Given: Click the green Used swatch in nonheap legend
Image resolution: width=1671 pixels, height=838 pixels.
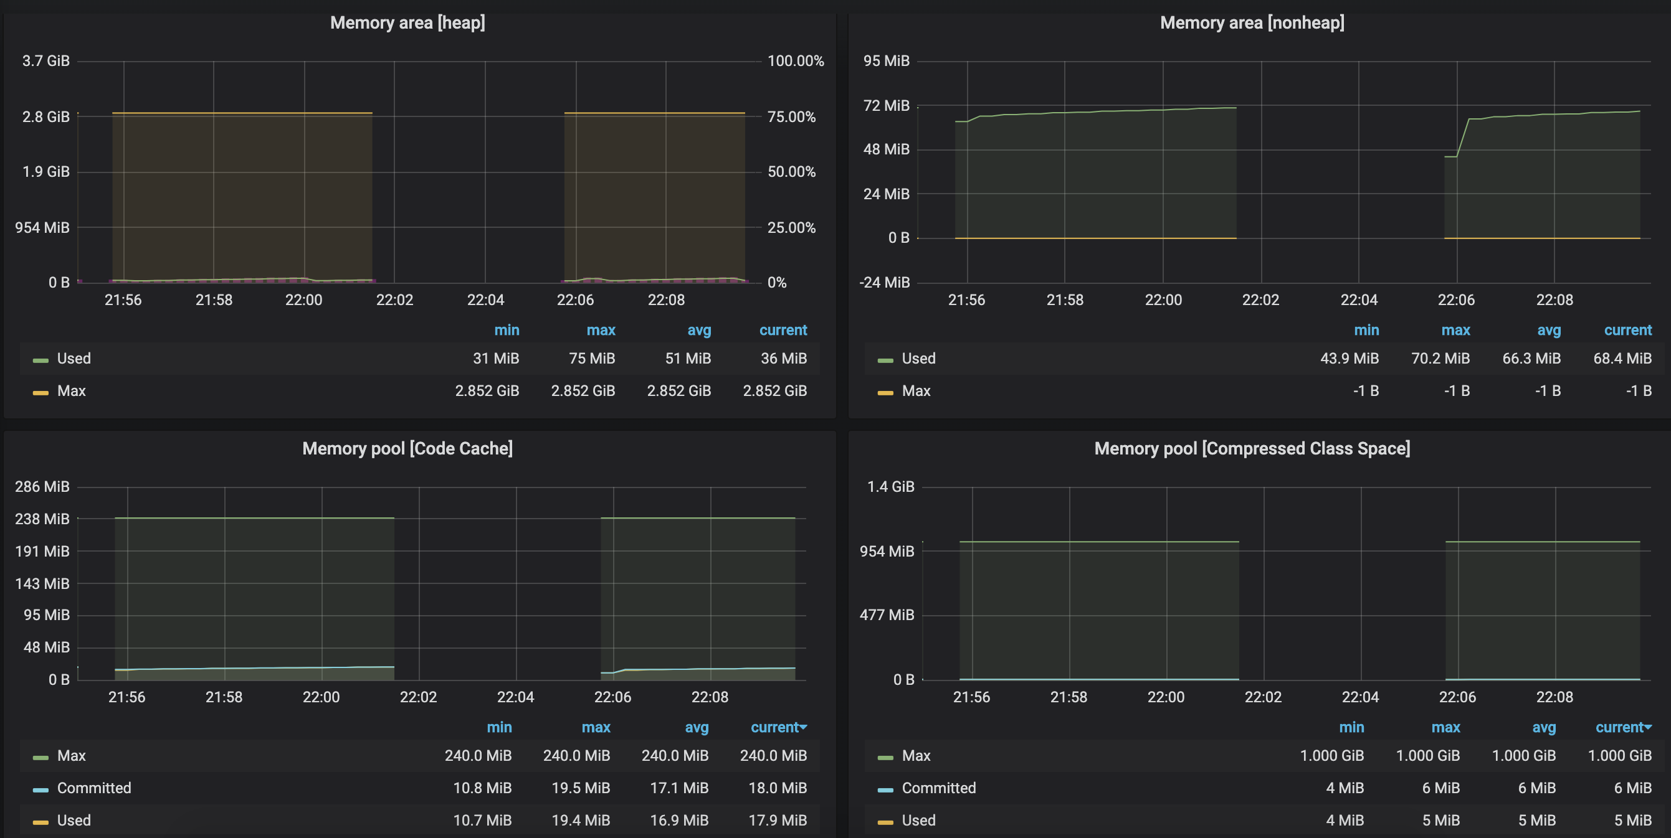Looking at the screenshot, I should (885, 360).
